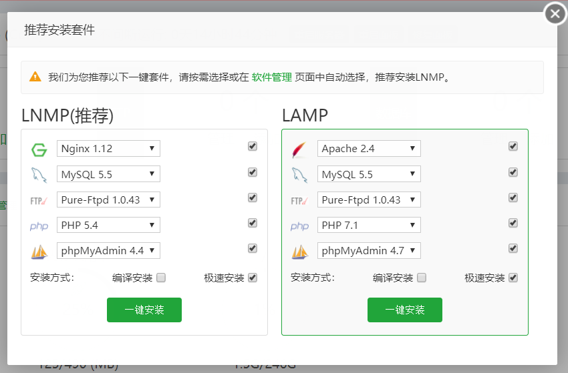Image resolution: width=568 pixels, height=373 pixels.
Task: Close the 推荐安装套件 dialog
Action: tap(555, 13)
